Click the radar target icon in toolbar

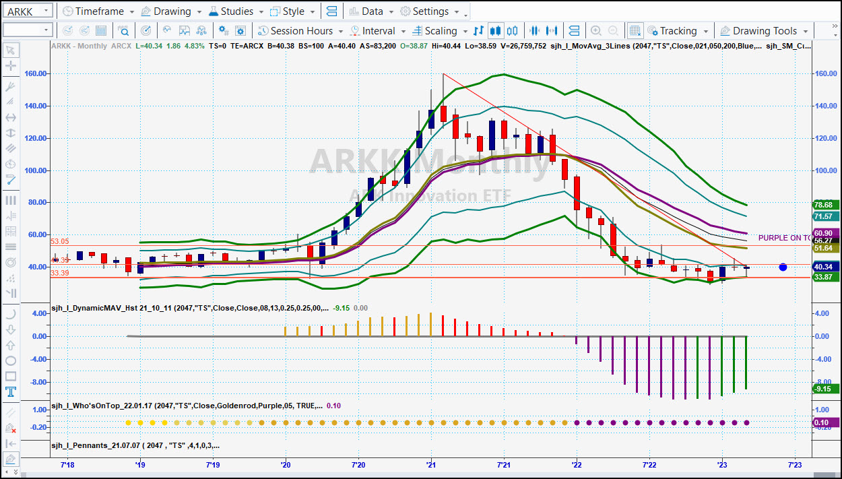pyautogui.click(x=145, y=30)
